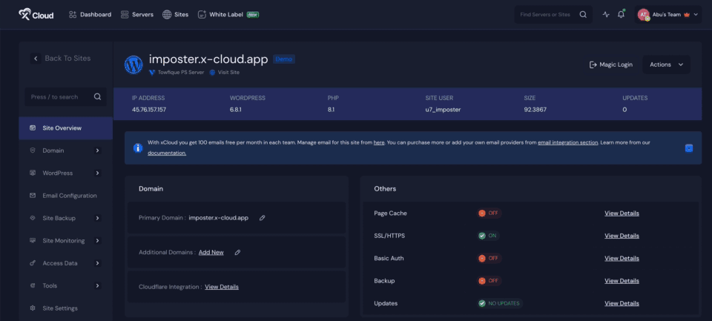Edit primary domain with pencil icon
Screen dimensions: 712x321
pos(263,218)
